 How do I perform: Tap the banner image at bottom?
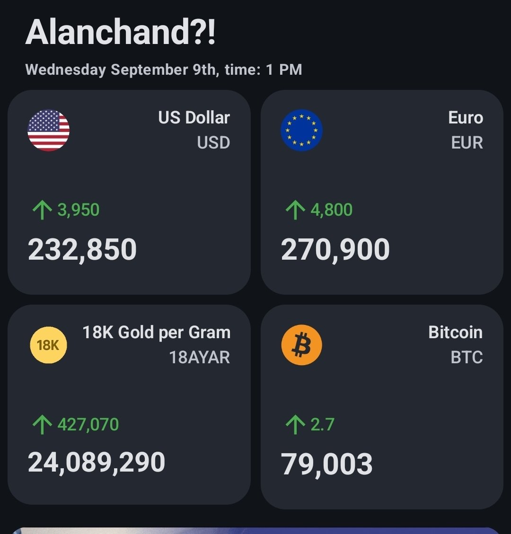(255, 531)
